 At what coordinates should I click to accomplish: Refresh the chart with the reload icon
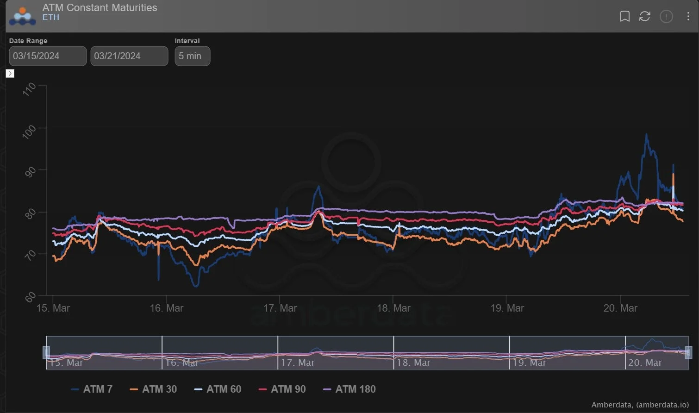point(645,17)
